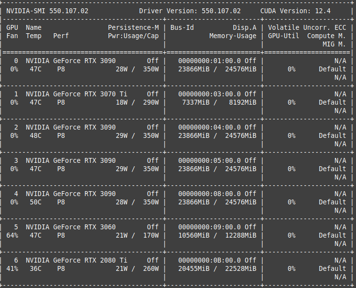Click the '20455MiB' memory usage value
Viewport: 356px width, 288px height.
point(194,268)
